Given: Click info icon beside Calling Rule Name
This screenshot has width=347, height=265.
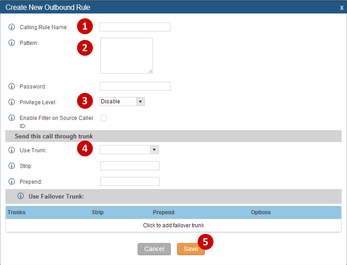Looking at the screenshot, I should [12, 27].
